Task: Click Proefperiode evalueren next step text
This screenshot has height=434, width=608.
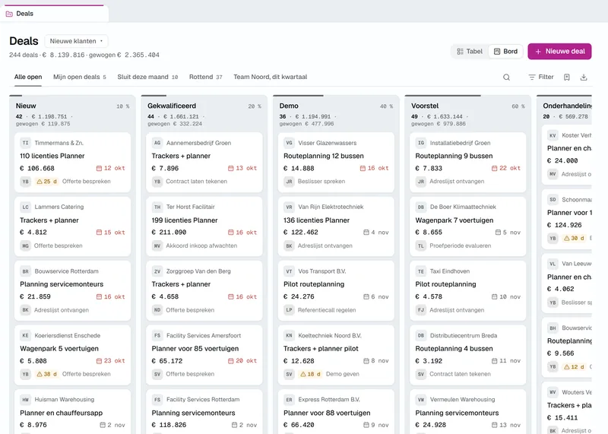Action: 461,246
